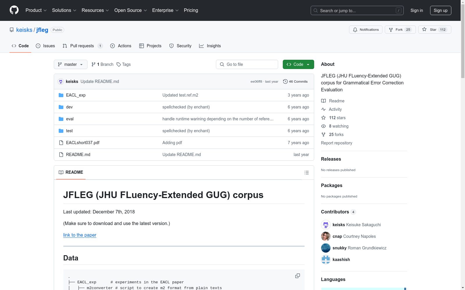The height and width of the screenshot is (290, 465).
Task: Click the Languages color bar
Action: pos(364,289)
